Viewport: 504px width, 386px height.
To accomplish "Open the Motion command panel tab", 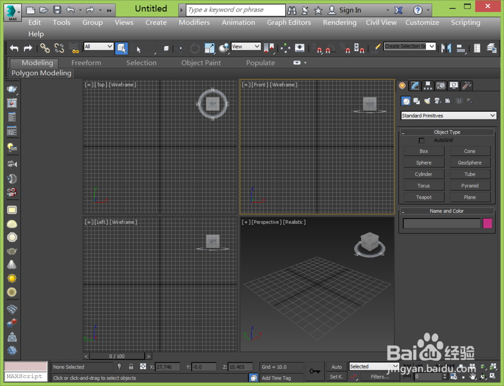I will coord(440,86).
